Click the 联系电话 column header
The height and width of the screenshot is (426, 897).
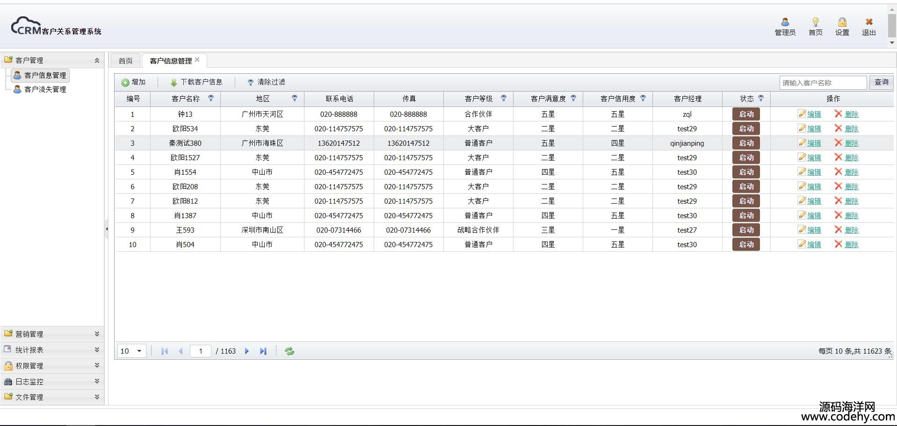pyautogui.click(x=339, y=99)
